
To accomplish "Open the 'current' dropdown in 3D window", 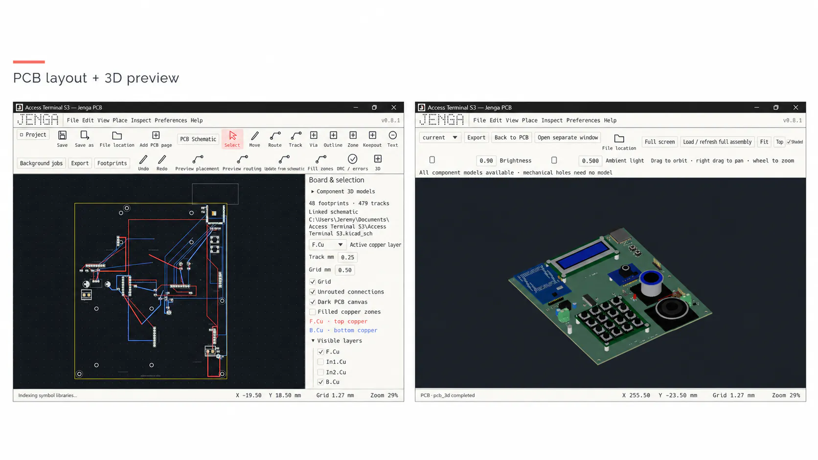I will pyautogui.click(x=440, y=138).
